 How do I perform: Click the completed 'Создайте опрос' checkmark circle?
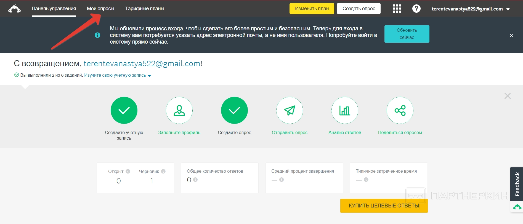tap(234, 110)
